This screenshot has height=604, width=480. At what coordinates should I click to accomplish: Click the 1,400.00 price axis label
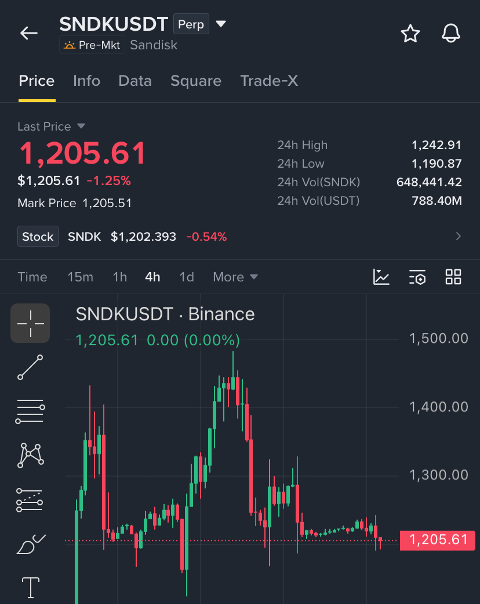tap(438, 407)
